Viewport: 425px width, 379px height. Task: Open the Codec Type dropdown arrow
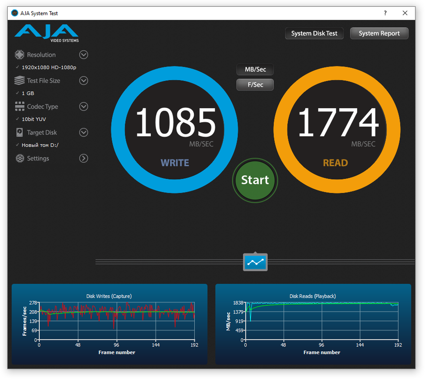[83, 107]
